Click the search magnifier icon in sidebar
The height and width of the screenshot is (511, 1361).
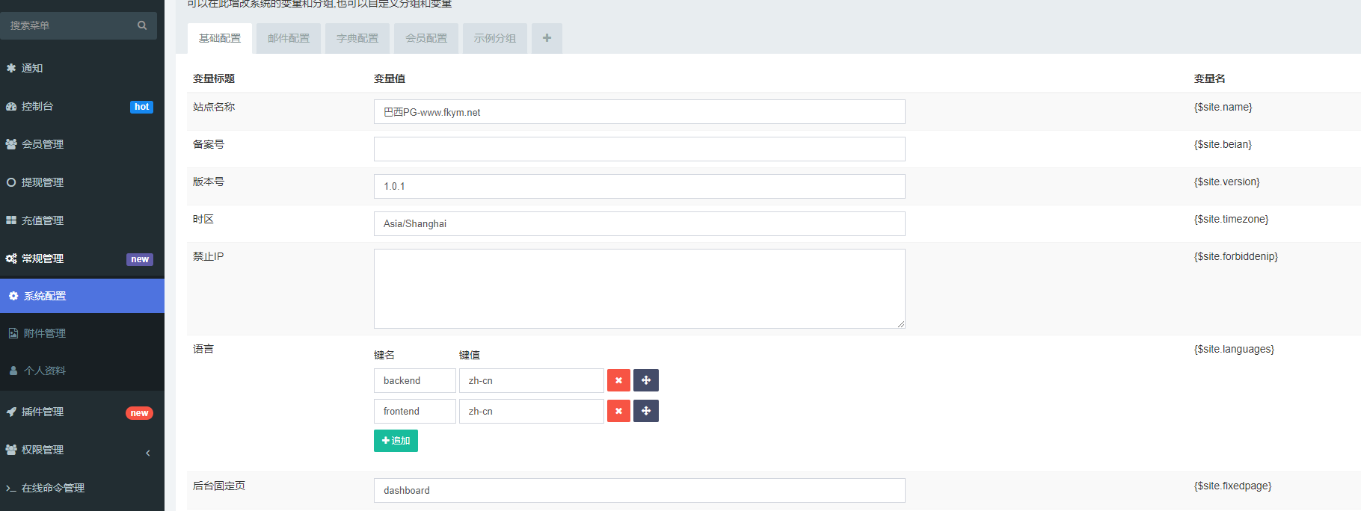(142, 25)
